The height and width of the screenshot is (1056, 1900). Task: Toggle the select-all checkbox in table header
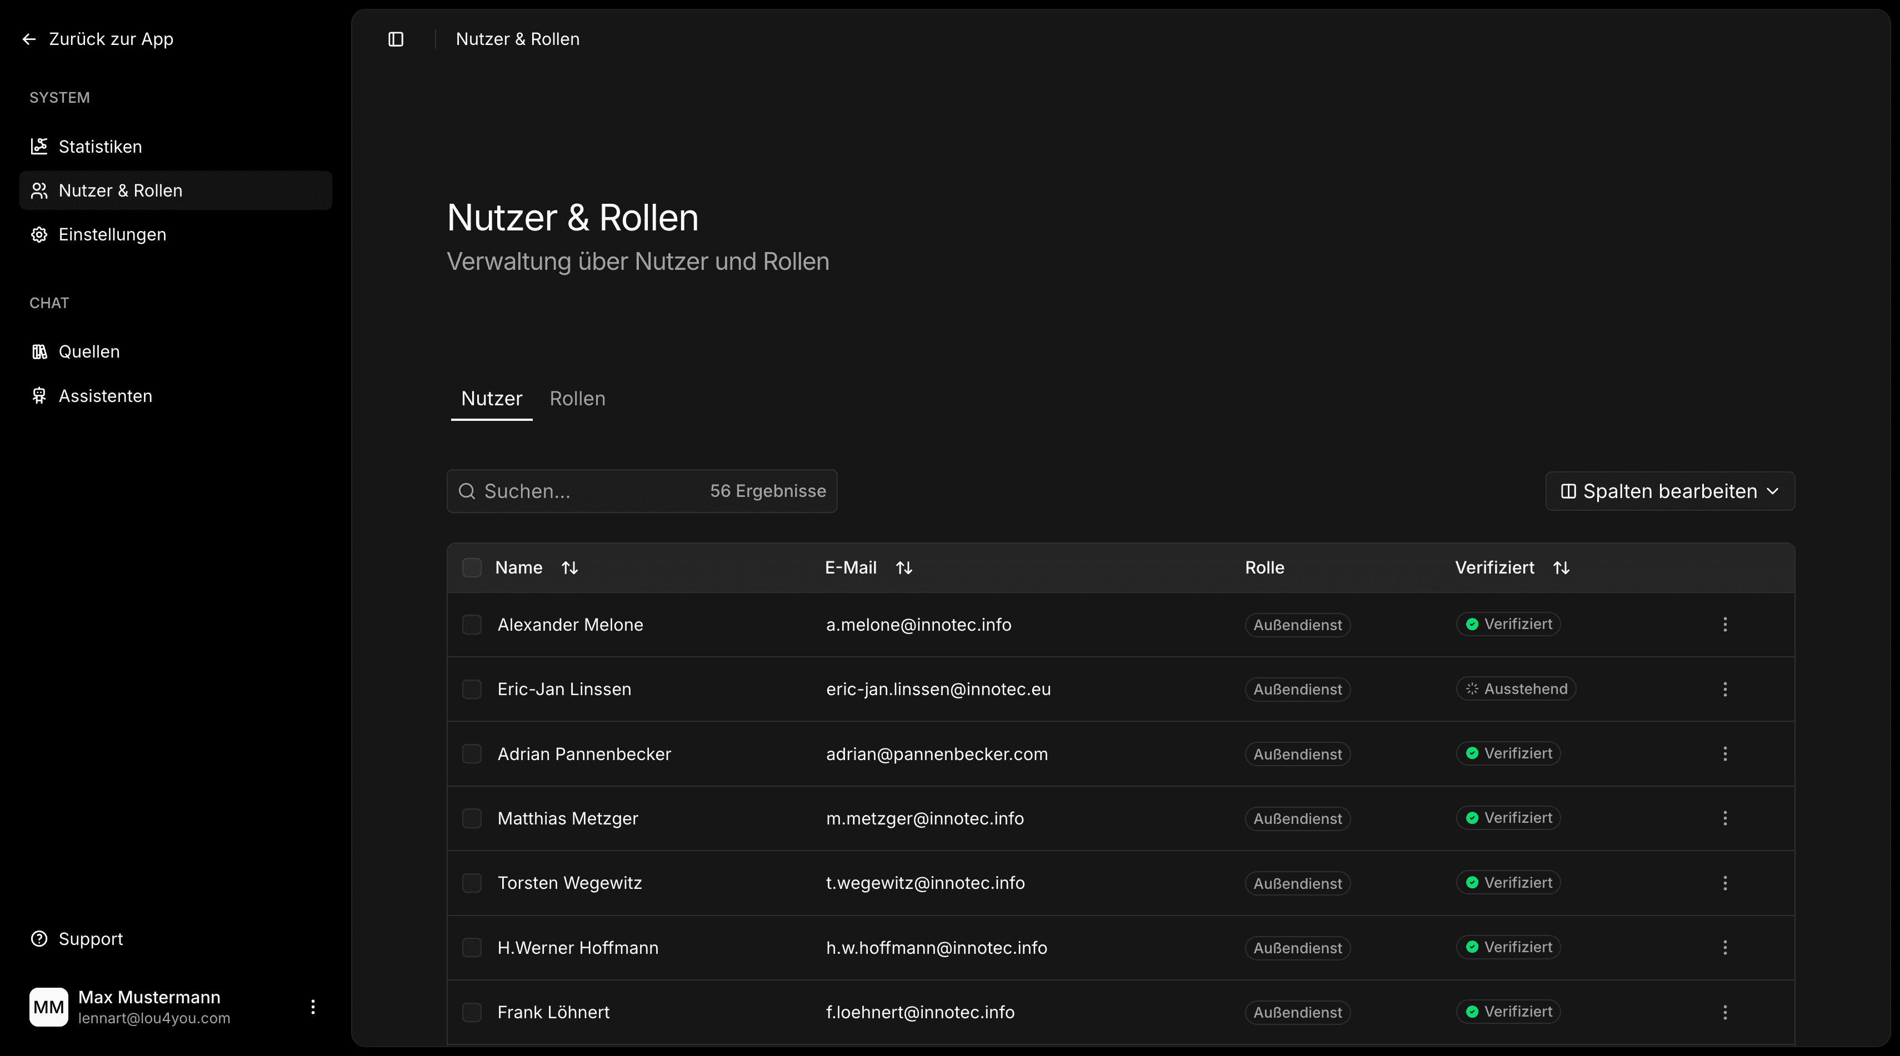pos(472,568)
